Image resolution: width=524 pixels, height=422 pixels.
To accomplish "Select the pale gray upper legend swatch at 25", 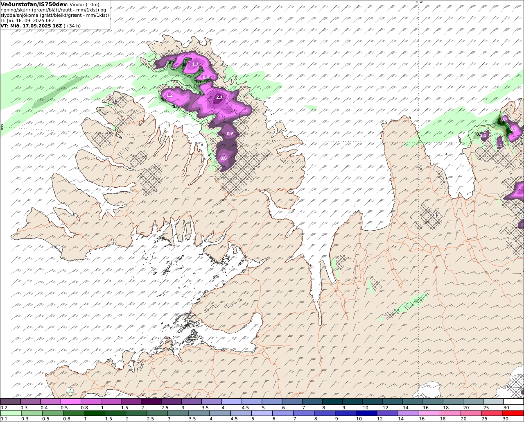I will coord(493,402).
